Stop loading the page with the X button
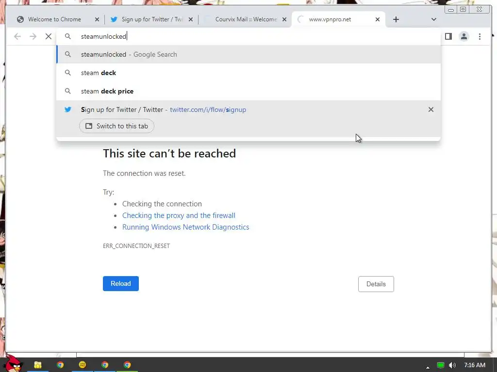 coord(49,36)
